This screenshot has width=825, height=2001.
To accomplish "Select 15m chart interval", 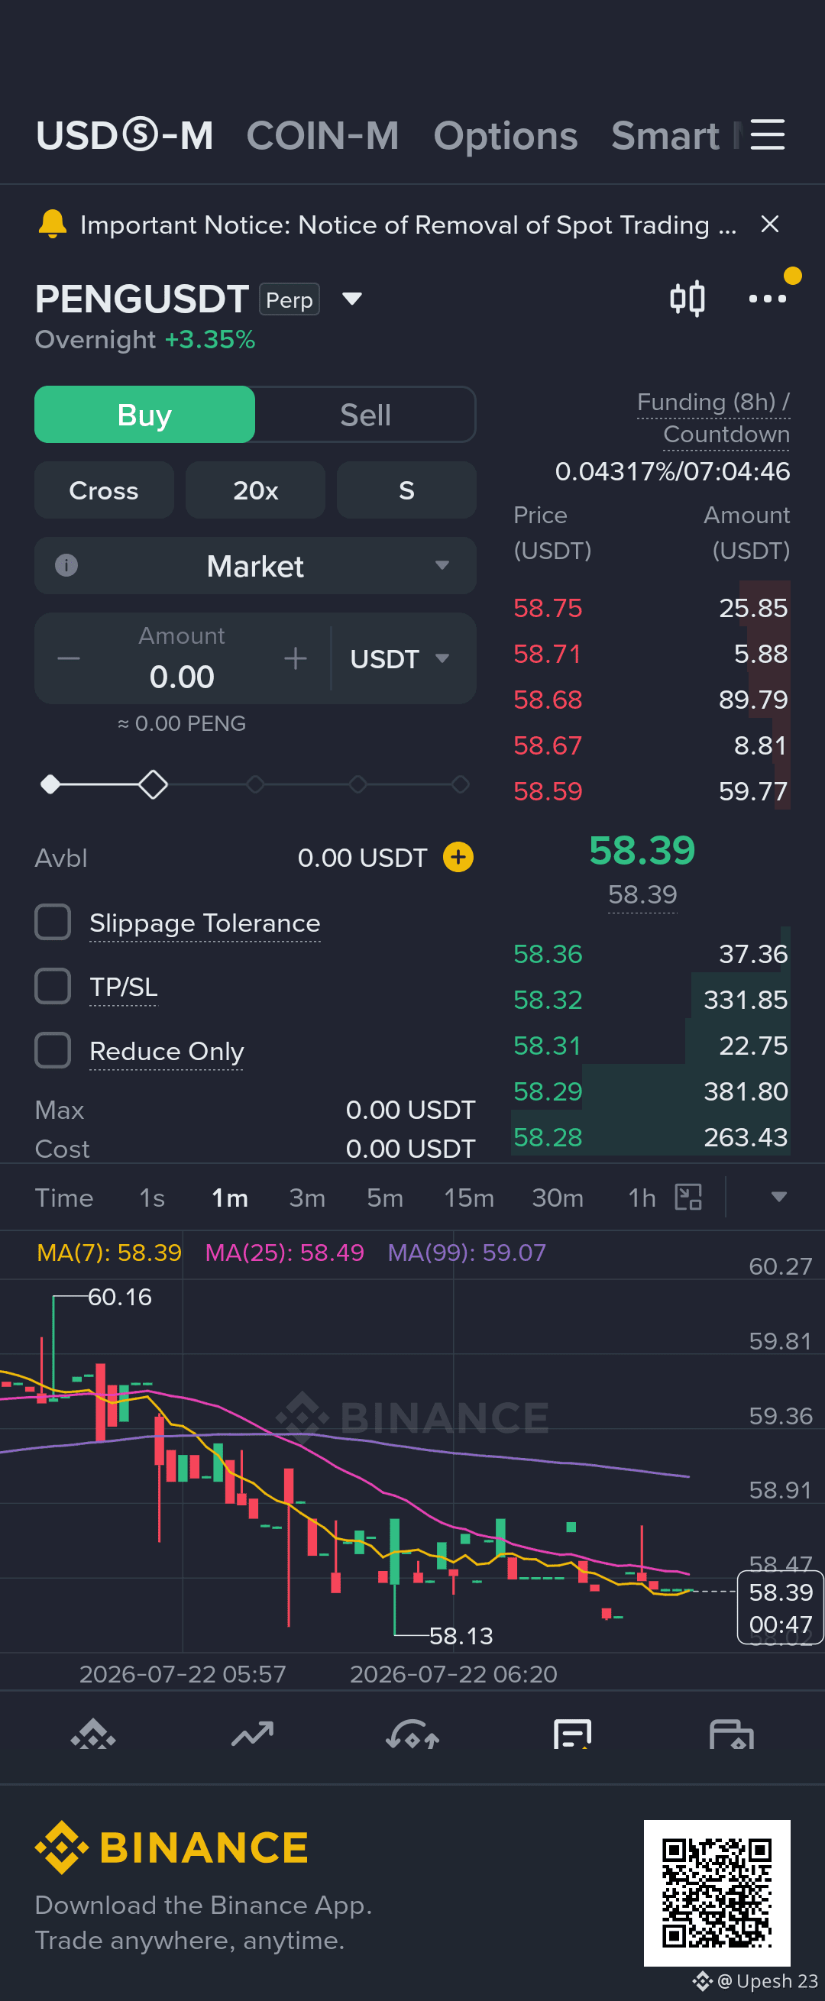I will (x=469, y=1197).
